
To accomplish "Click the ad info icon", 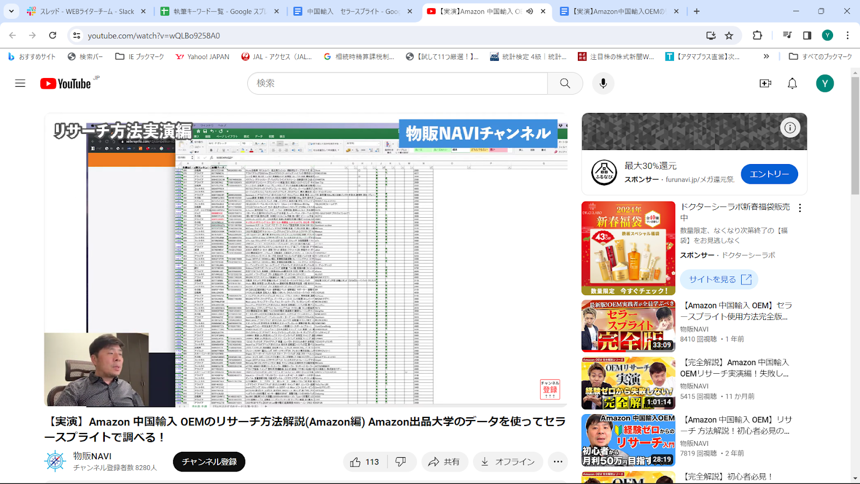I will click(790, 127).
